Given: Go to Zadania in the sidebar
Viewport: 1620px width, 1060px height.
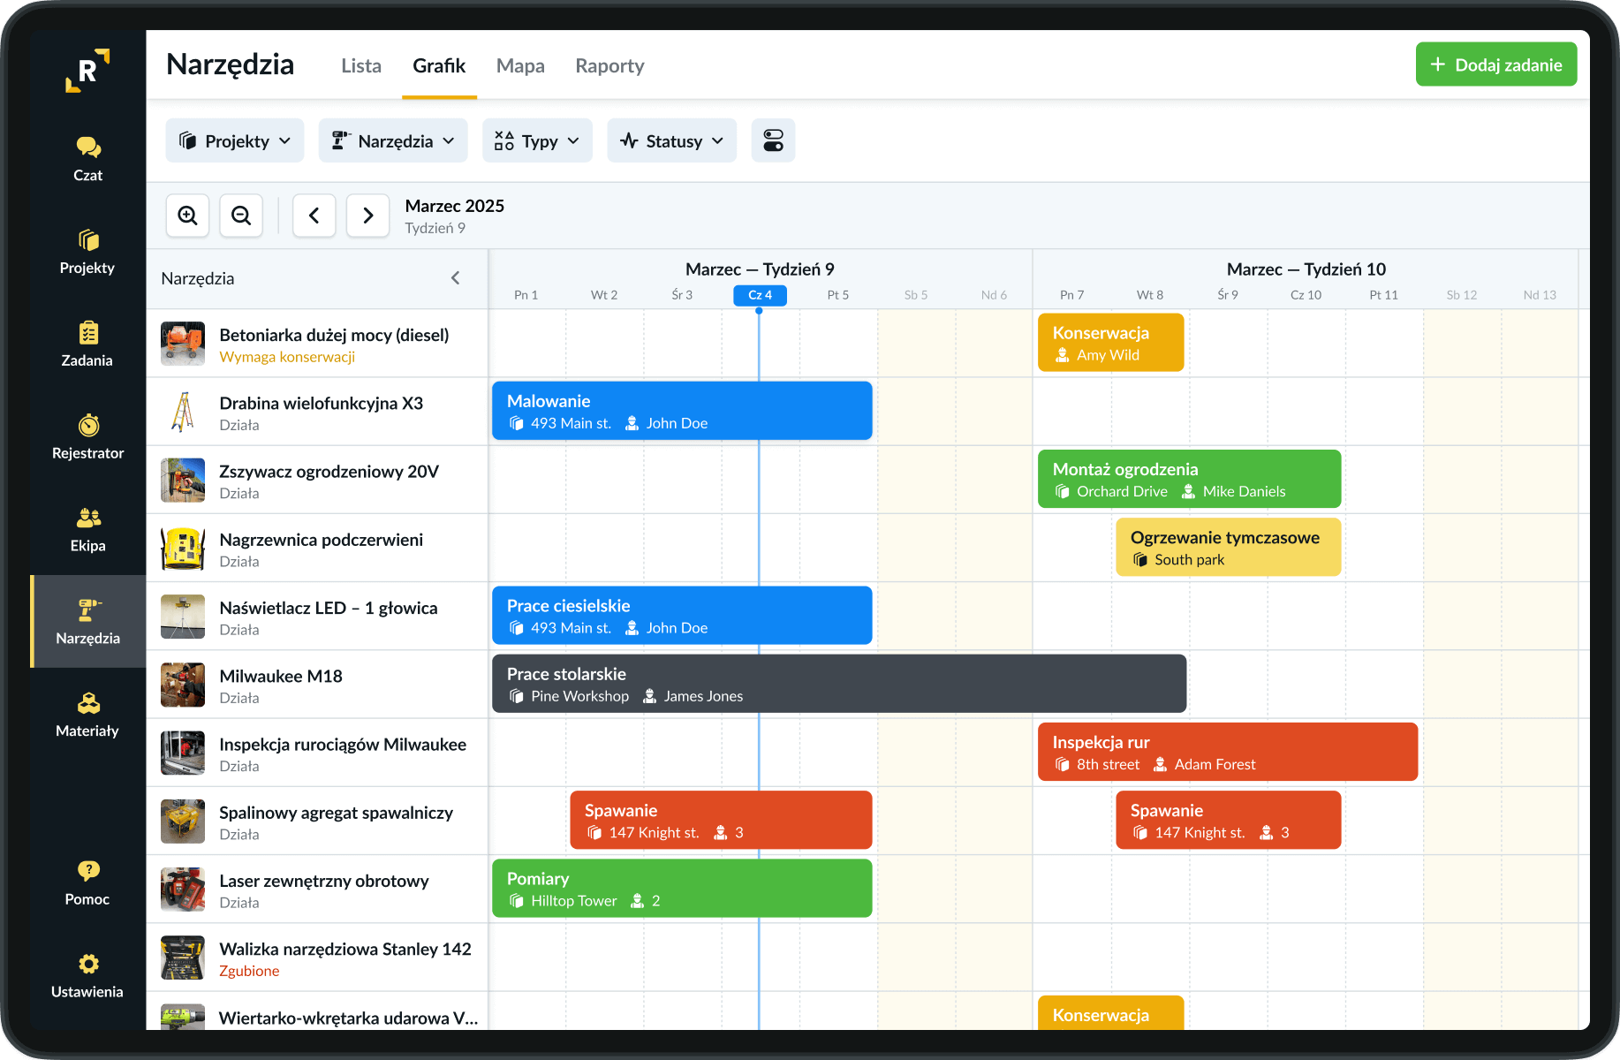Looking at the screenshot, I should click(x=87, y=344).
